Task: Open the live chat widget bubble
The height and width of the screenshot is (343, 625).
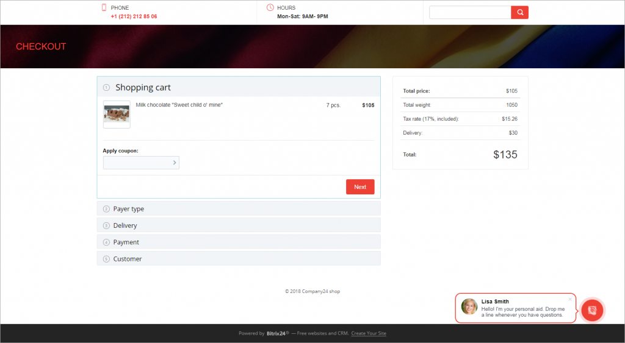Action: click(x=592, y=310)
